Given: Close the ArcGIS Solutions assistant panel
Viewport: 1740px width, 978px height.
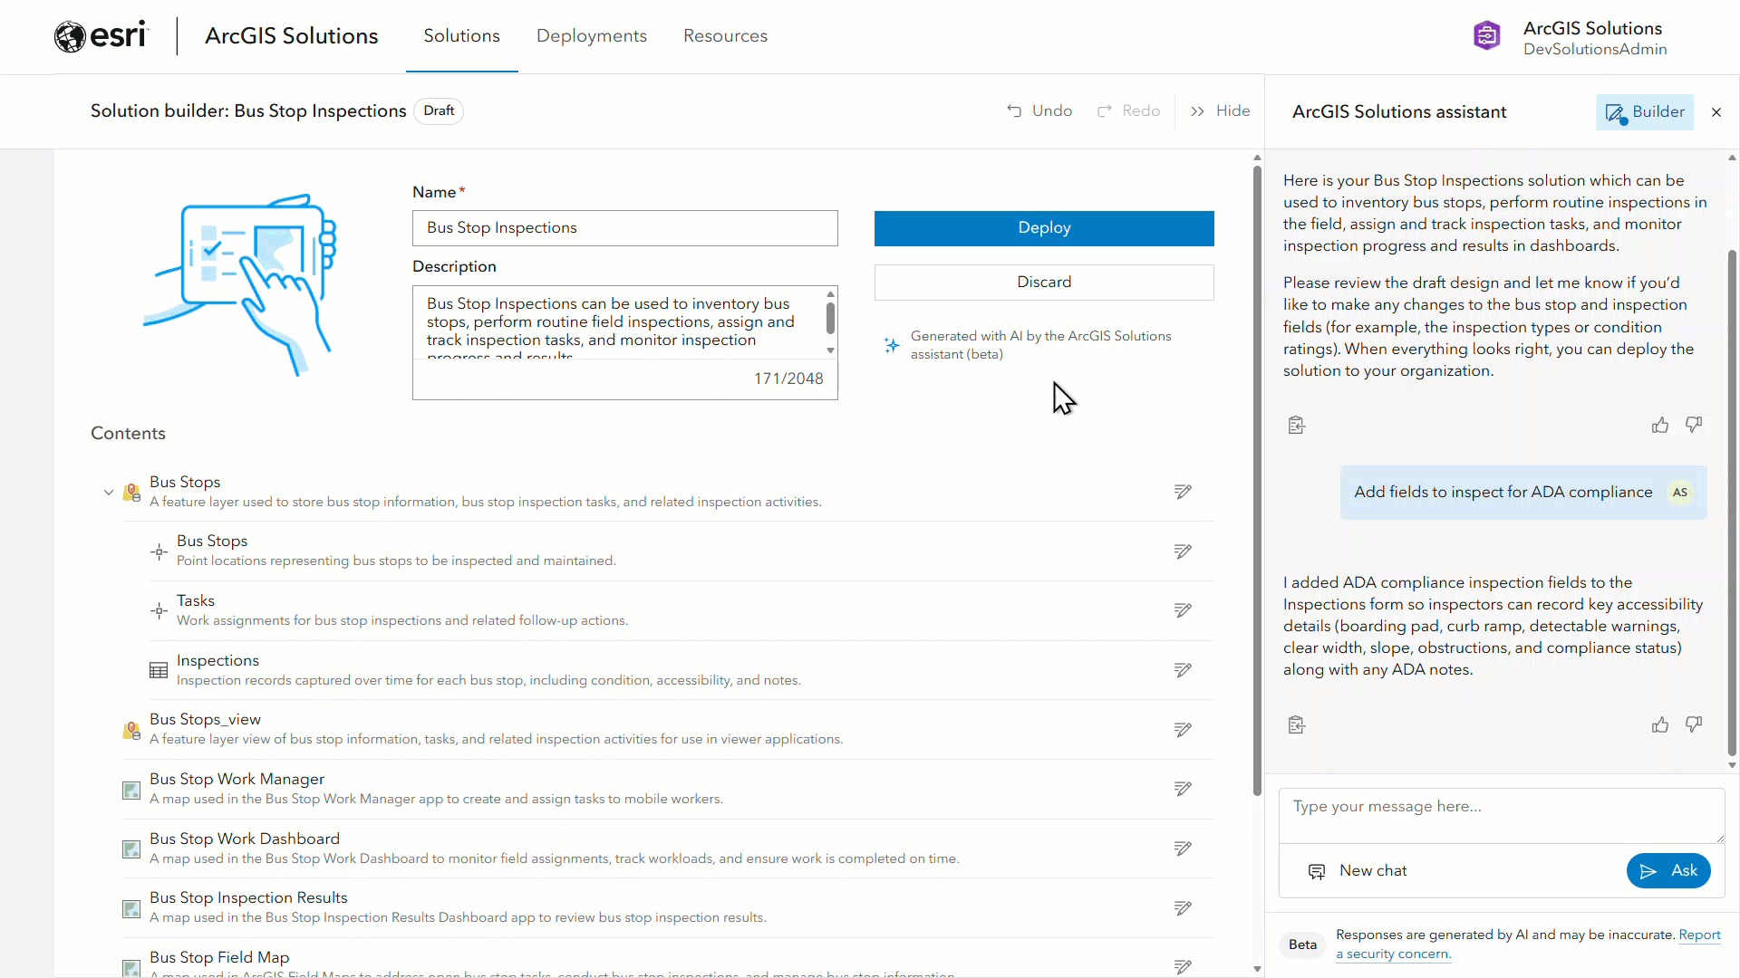Looking at the screenshot, I should [1716, 112].
